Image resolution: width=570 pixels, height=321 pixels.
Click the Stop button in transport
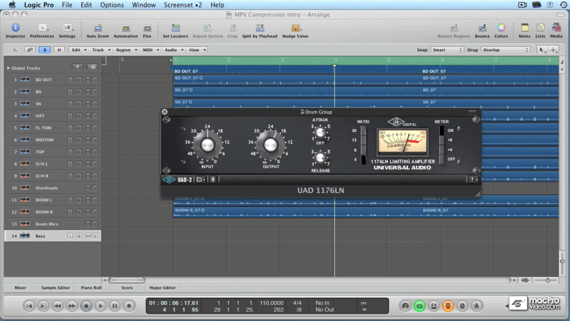[x=86, y=306]
